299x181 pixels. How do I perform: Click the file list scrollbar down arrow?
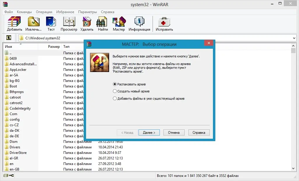293,168
